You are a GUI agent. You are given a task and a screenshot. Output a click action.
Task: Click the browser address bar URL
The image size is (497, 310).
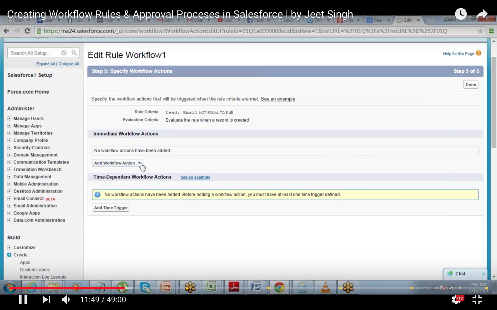click(245, 31)
